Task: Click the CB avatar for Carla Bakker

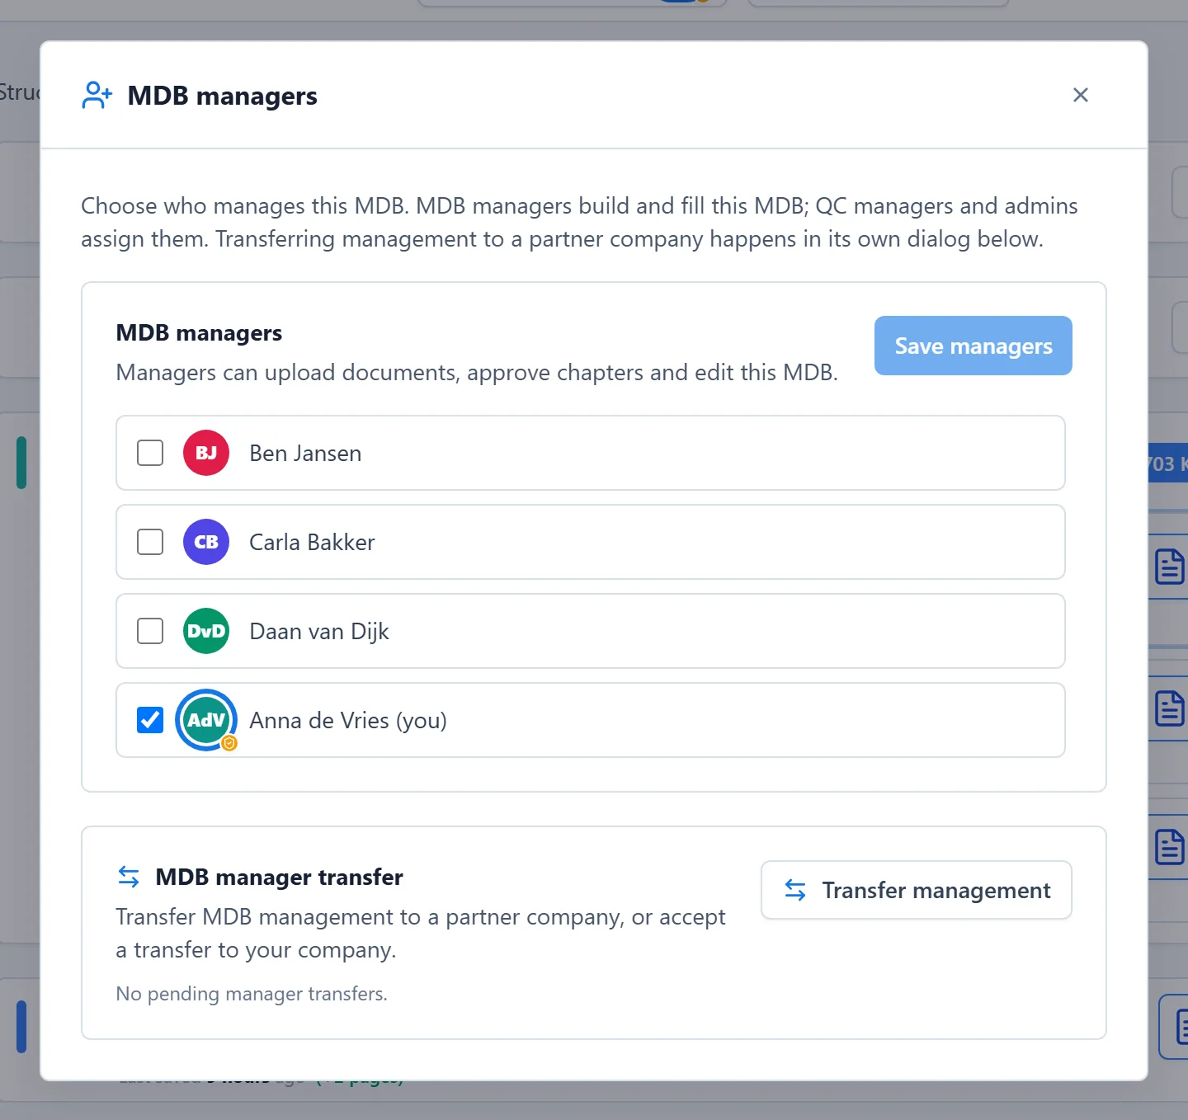Action: coord(206,542)
